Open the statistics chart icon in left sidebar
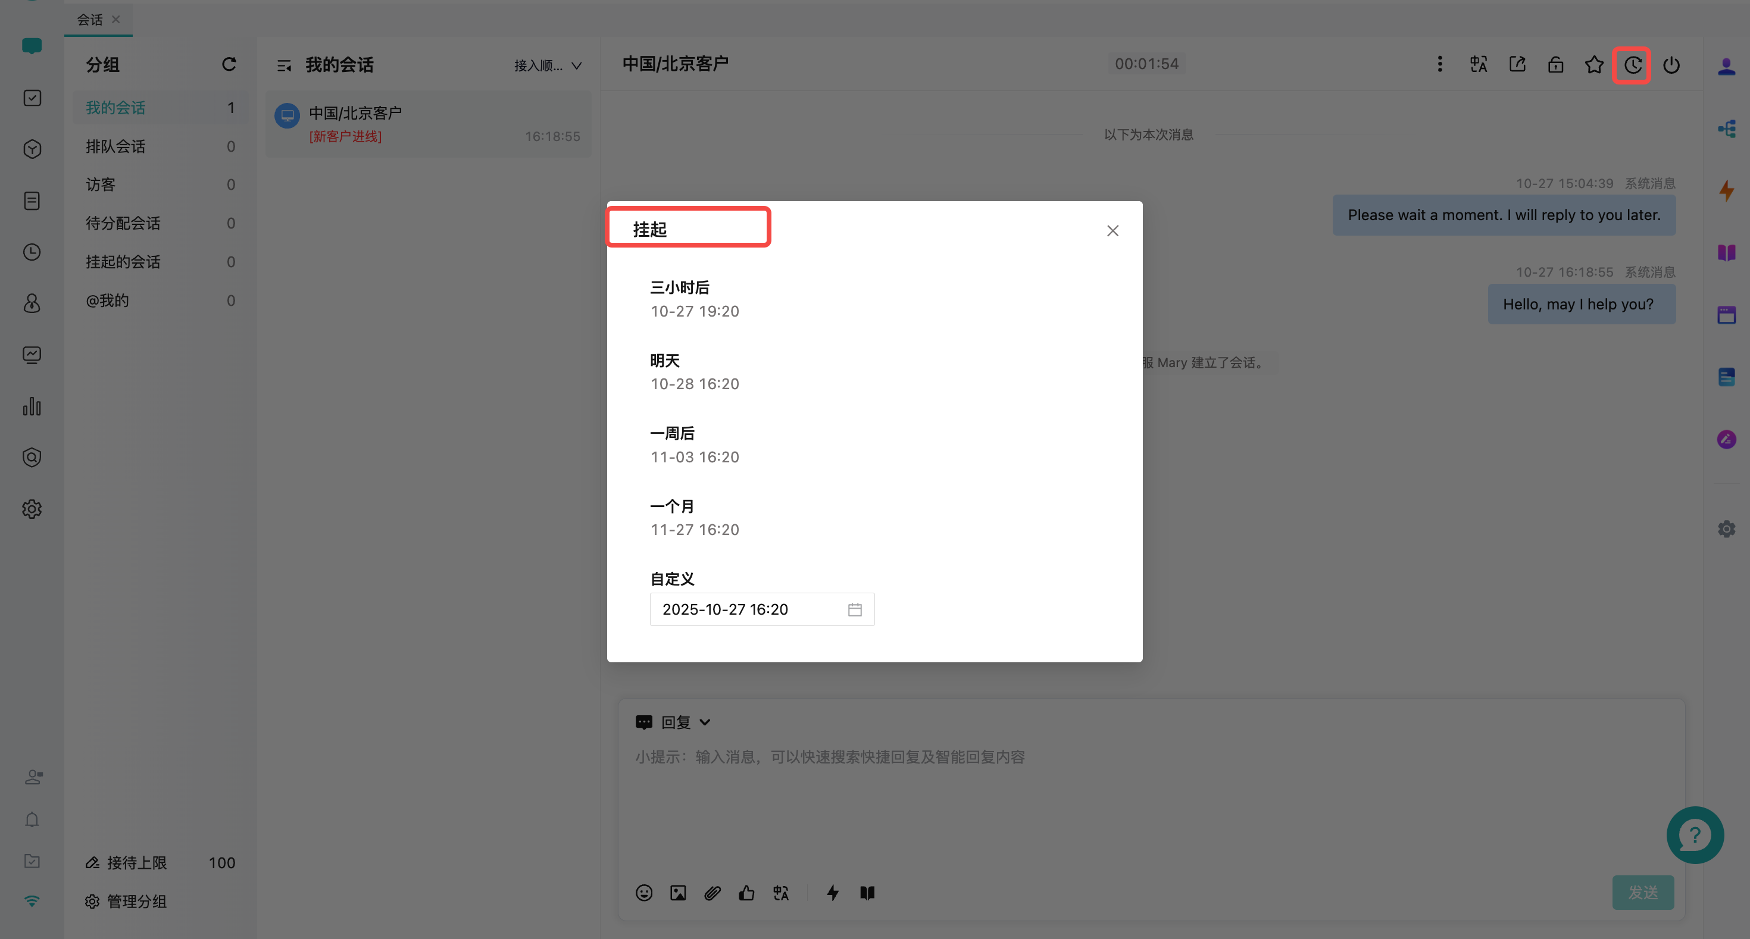This screenshot has width=1750, height=939. [32, 406]
